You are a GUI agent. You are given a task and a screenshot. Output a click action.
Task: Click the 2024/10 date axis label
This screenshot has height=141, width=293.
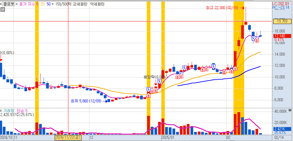[x=6, y=138]
